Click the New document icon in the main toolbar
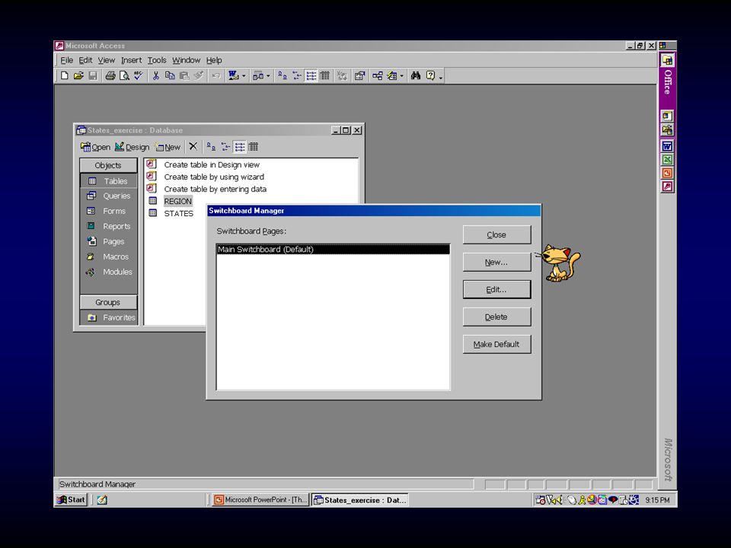 click(65, 75)
